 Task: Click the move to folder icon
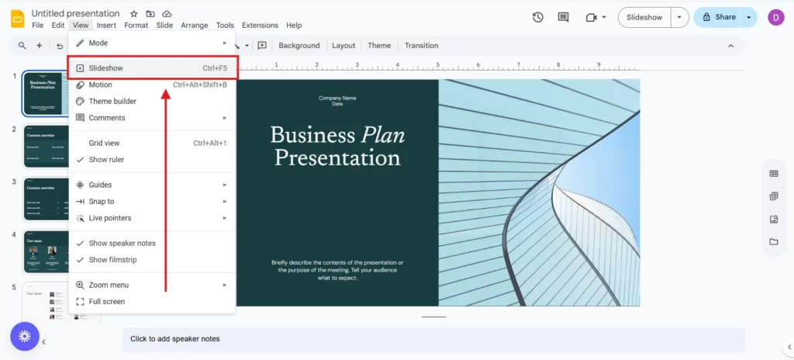[x=150, y=14]
